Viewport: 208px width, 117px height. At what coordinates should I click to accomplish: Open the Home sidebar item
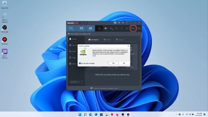click(x=73, y=39)
